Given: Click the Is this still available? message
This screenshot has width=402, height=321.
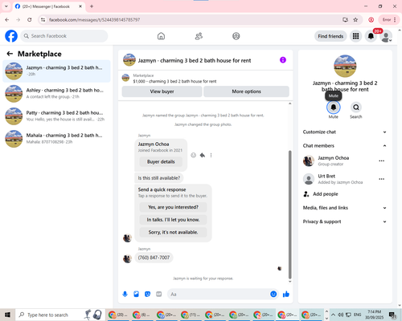Looking at the screenshot, I should pos(159,178).
